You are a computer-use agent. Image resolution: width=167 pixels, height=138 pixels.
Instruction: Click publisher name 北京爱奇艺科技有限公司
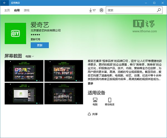point(46,30)
